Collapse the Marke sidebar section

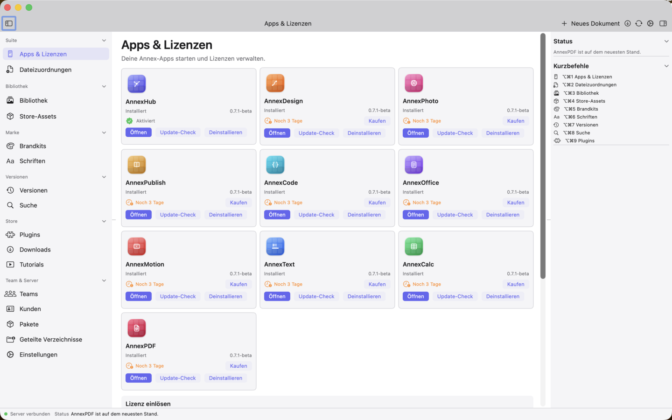tap(104, 133)
